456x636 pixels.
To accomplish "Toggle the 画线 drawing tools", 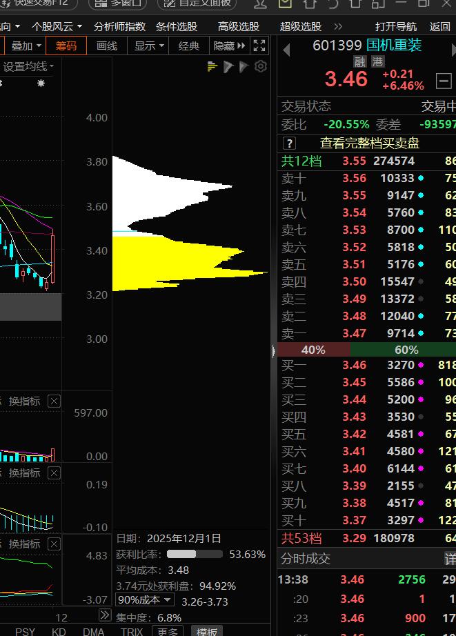I will point(107,46).
